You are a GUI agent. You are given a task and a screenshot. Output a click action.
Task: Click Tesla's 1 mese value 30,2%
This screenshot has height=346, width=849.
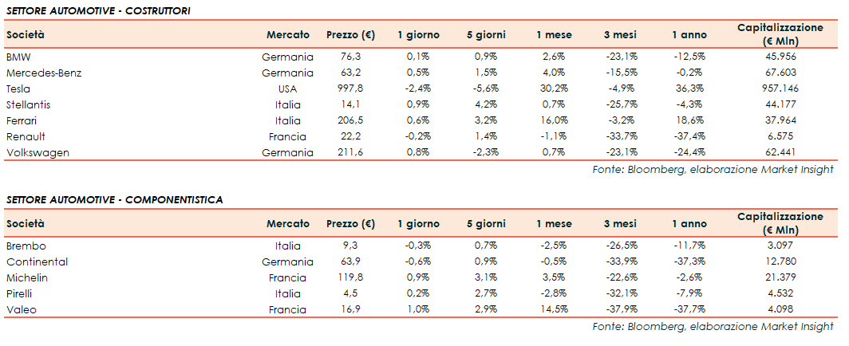pos(553,88)
